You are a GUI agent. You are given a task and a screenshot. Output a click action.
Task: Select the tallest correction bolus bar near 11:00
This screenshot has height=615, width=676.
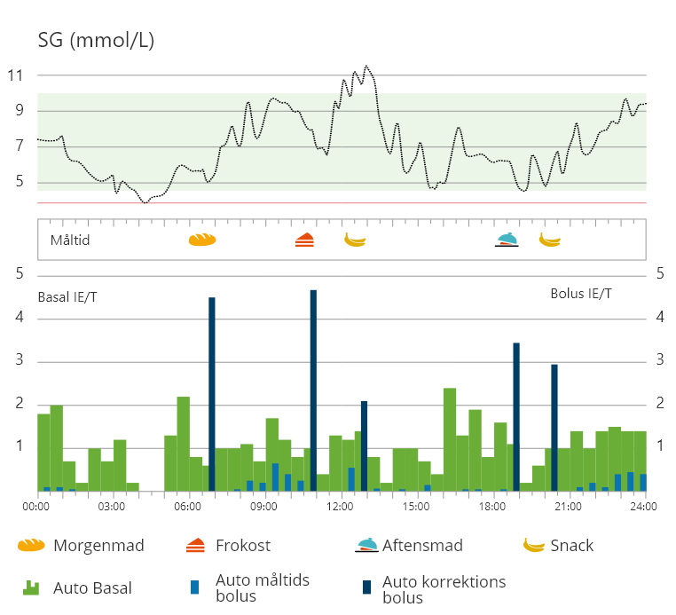[313, 390]
